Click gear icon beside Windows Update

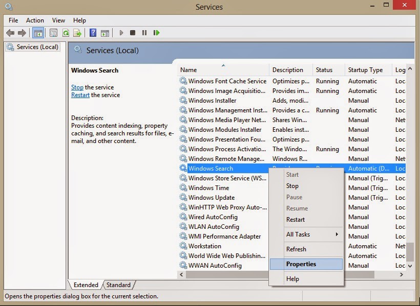[183, 197]
